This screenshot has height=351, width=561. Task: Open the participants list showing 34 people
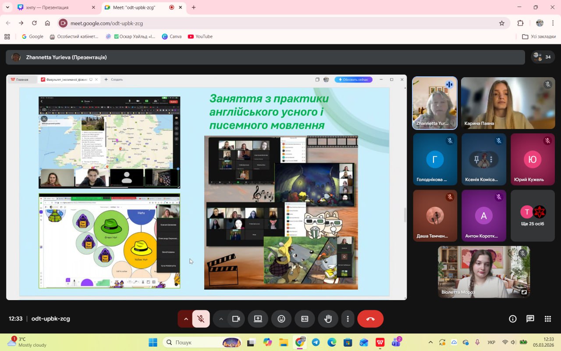(542, 57)
